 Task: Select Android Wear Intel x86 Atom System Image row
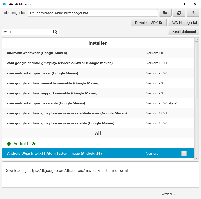98,153
